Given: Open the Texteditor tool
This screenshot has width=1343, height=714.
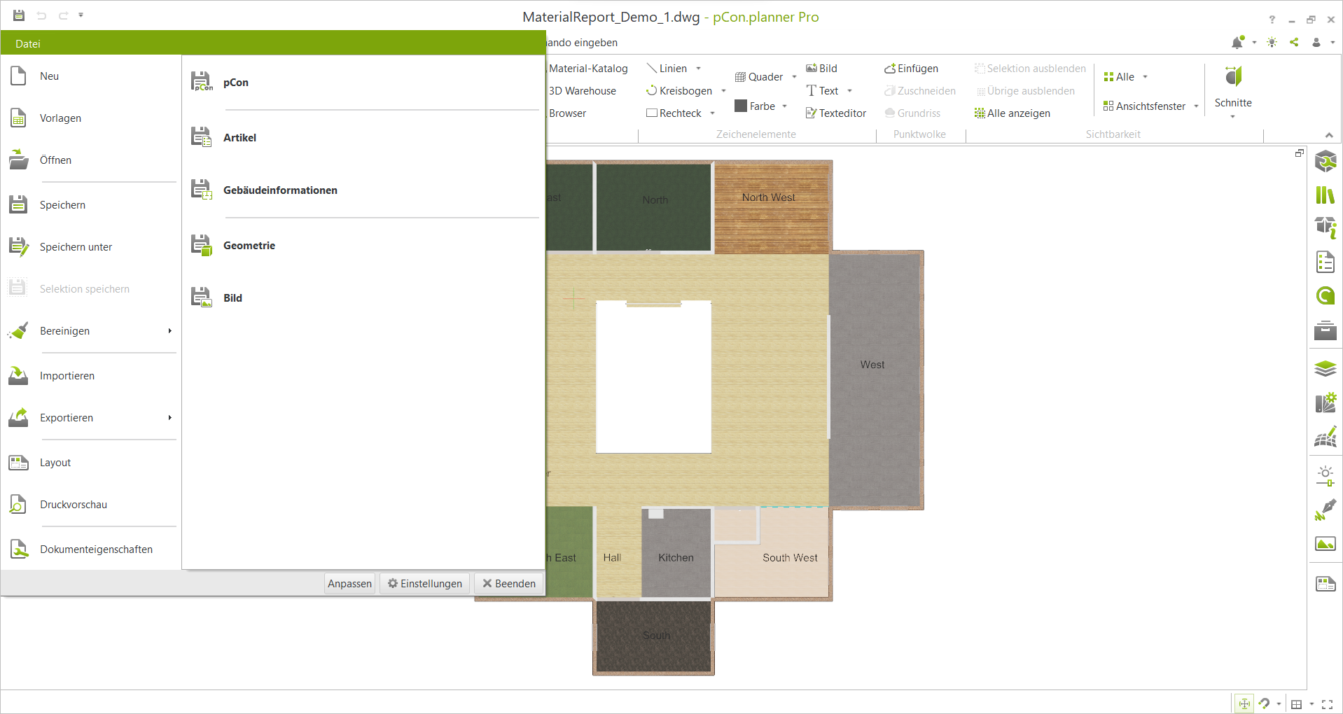Looking at the screenshot, I should tap(835, 113).
